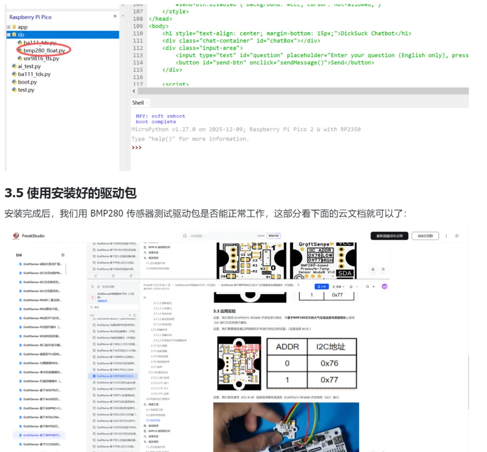Switch to the Shell tab

click(138, 103)
